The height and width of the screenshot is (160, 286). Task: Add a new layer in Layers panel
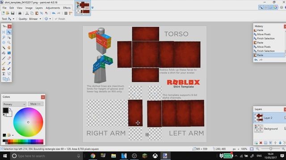tap(256, 143)
